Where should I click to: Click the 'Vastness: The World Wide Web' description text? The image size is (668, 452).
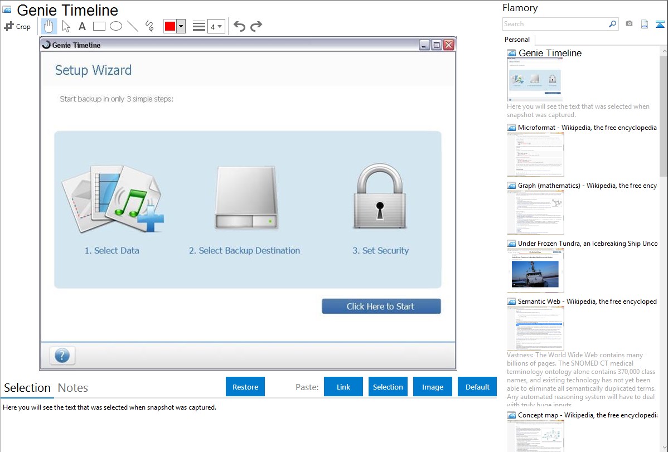[581, 380]
